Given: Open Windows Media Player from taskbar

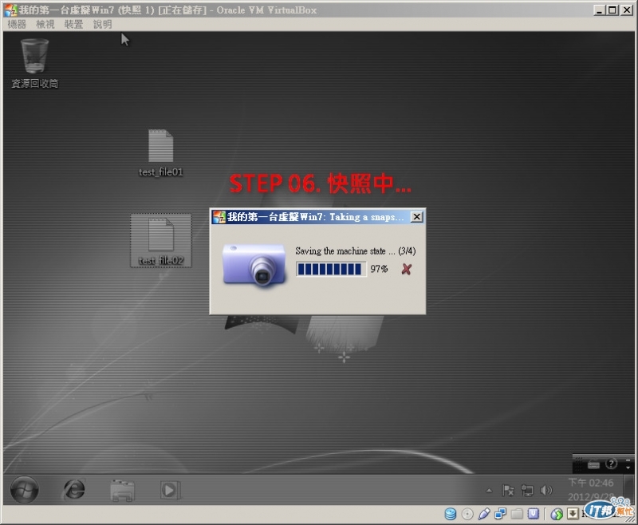Looking at the screenshot, I should tap(170, 490).
